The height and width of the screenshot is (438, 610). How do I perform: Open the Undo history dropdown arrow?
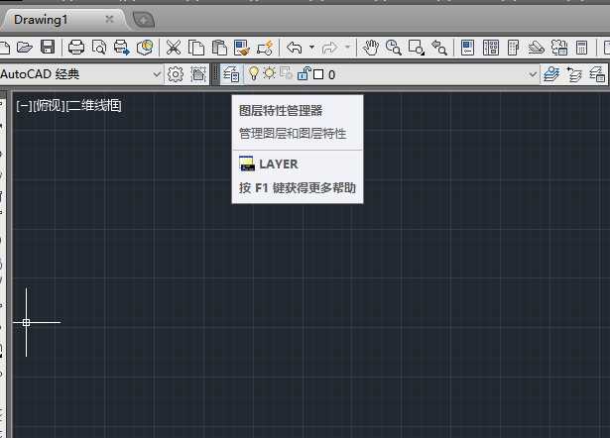312,47
